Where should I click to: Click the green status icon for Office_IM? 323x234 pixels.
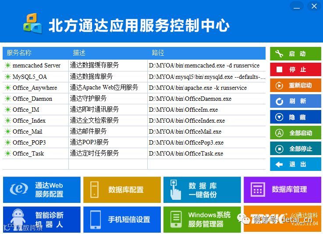pyautogui.click(x=8, y=110)
